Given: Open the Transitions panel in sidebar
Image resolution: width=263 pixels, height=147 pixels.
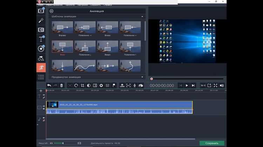Looking at the screenshot, I should (41, 30).
